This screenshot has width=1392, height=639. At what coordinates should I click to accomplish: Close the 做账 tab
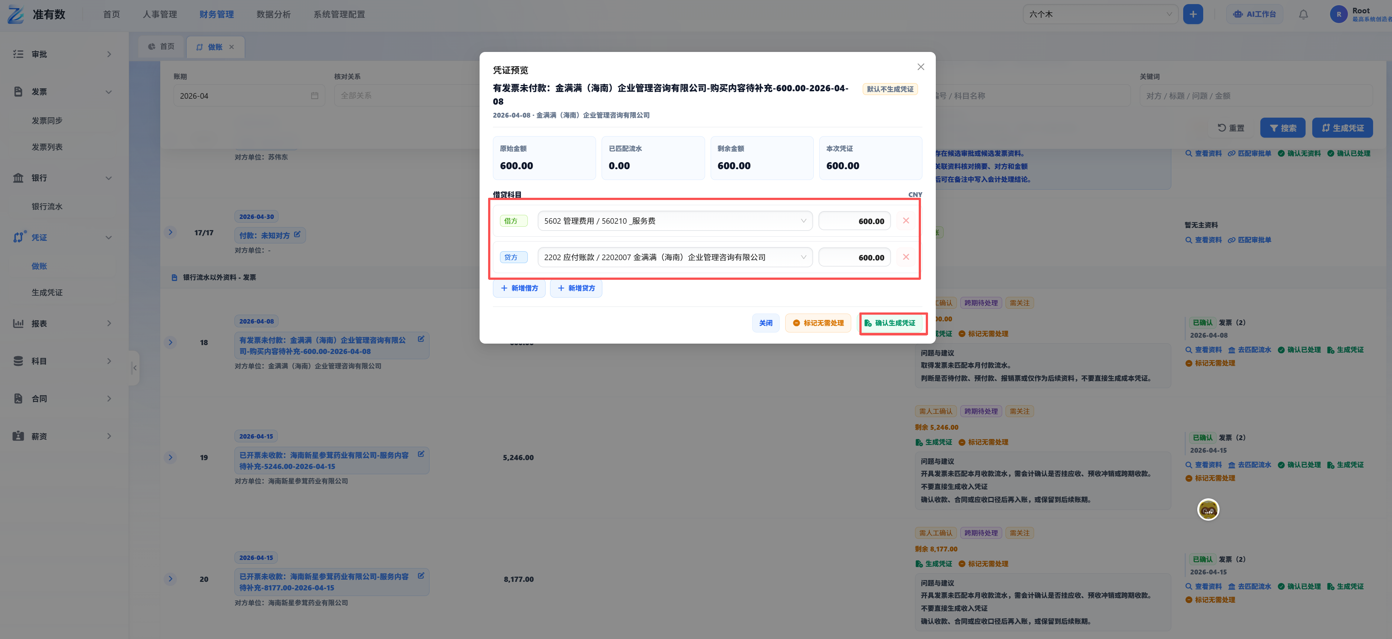click(x=231, y=47)
